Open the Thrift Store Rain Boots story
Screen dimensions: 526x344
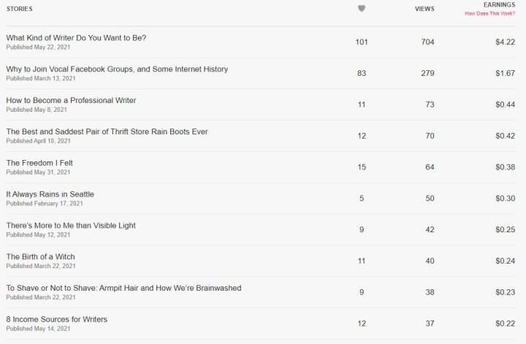(107, 131)
